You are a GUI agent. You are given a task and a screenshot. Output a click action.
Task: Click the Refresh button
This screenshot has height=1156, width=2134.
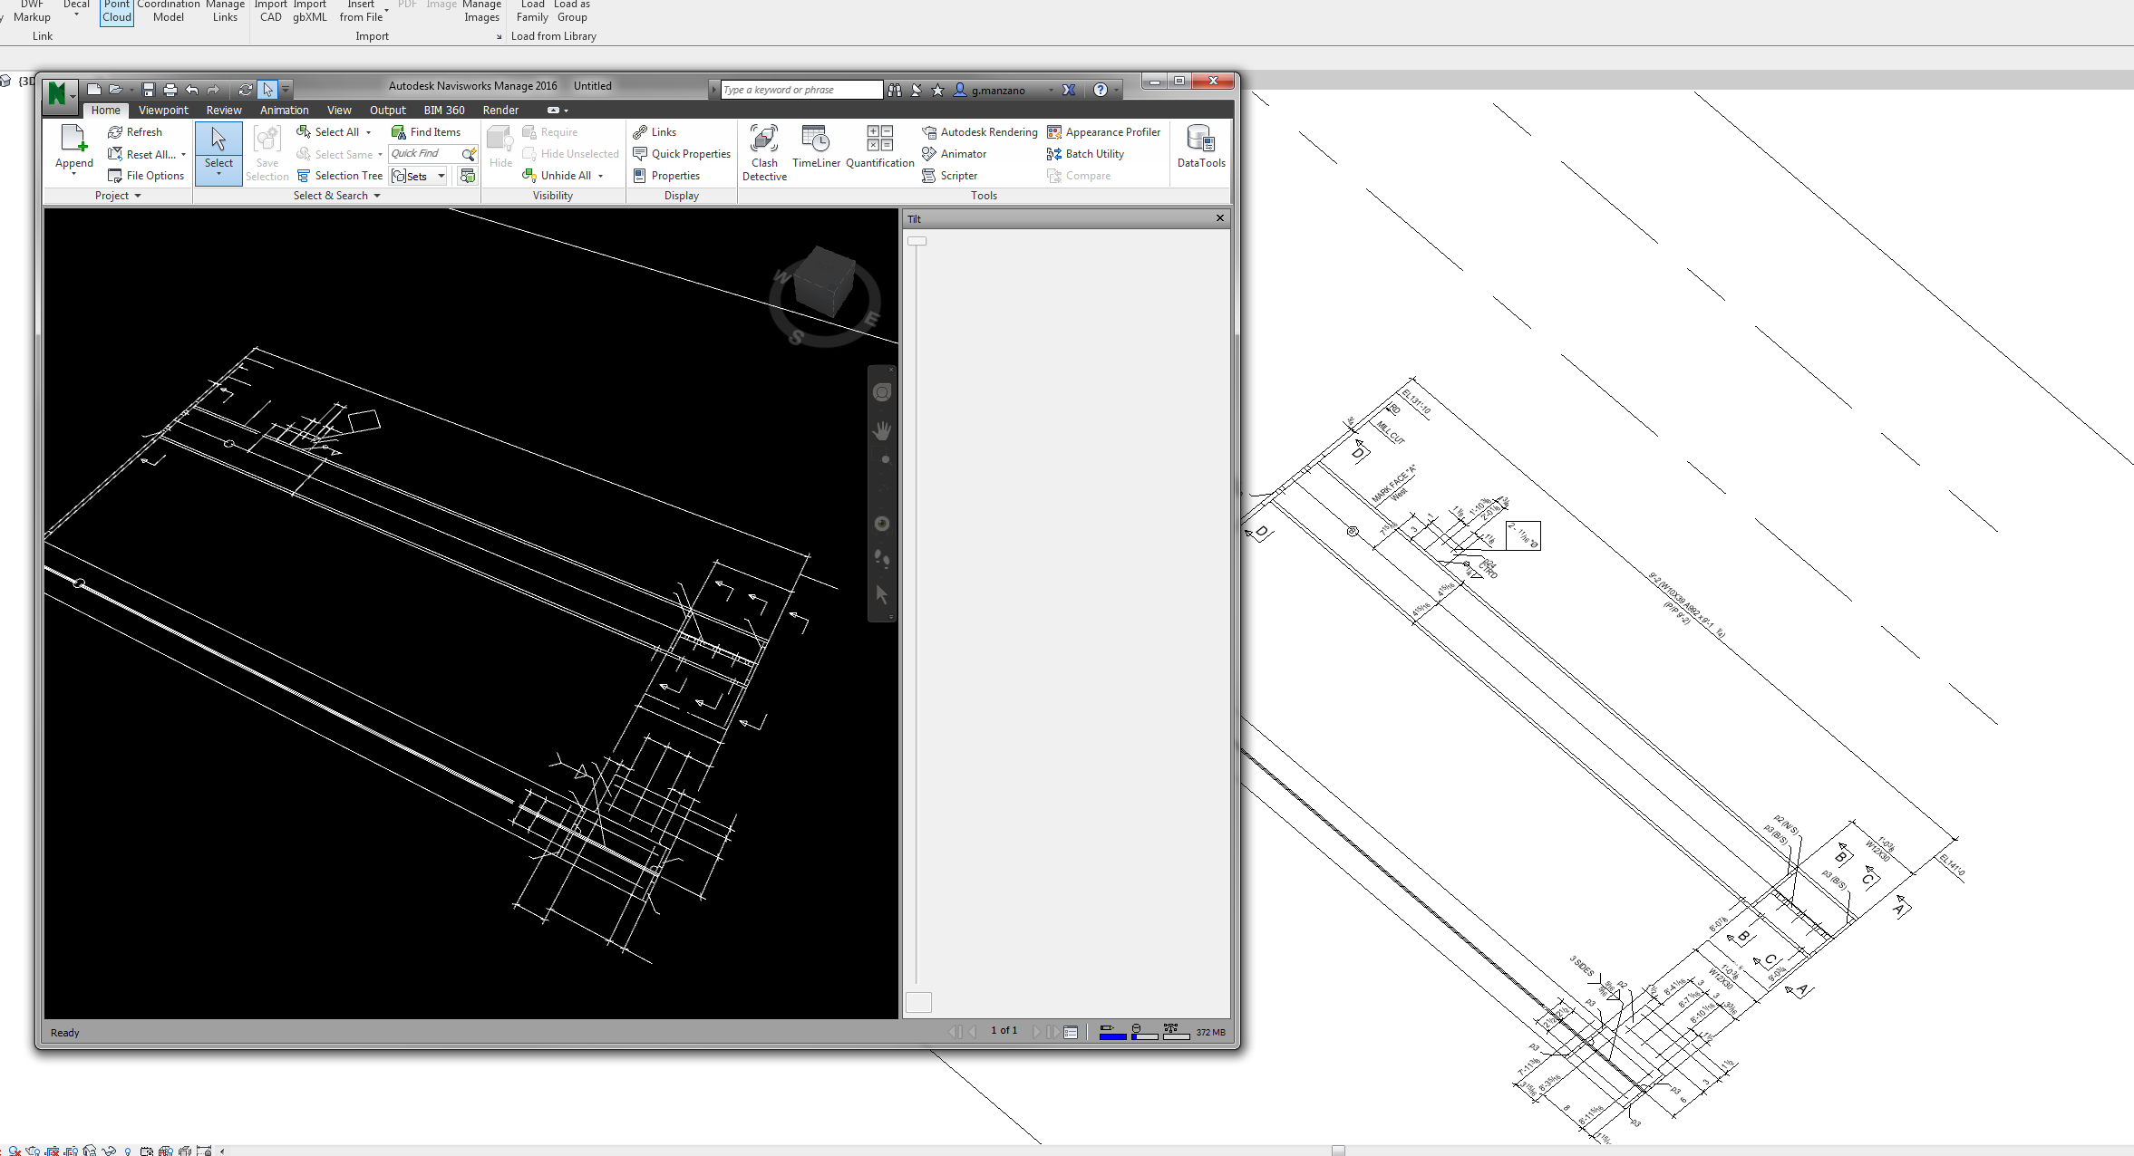134,131
